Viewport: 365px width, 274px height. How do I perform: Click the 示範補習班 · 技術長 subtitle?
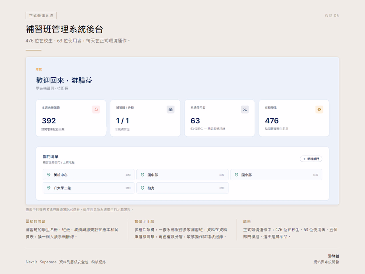(x=52, y=88)
